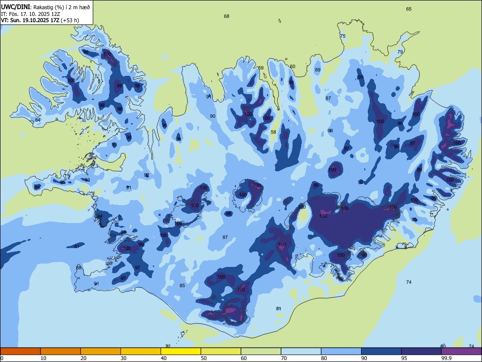This screenshot has width=482, height=362.
Task: Click the humidity value '75' on the map
Action: pyautogui.click(x=343, y=36)
